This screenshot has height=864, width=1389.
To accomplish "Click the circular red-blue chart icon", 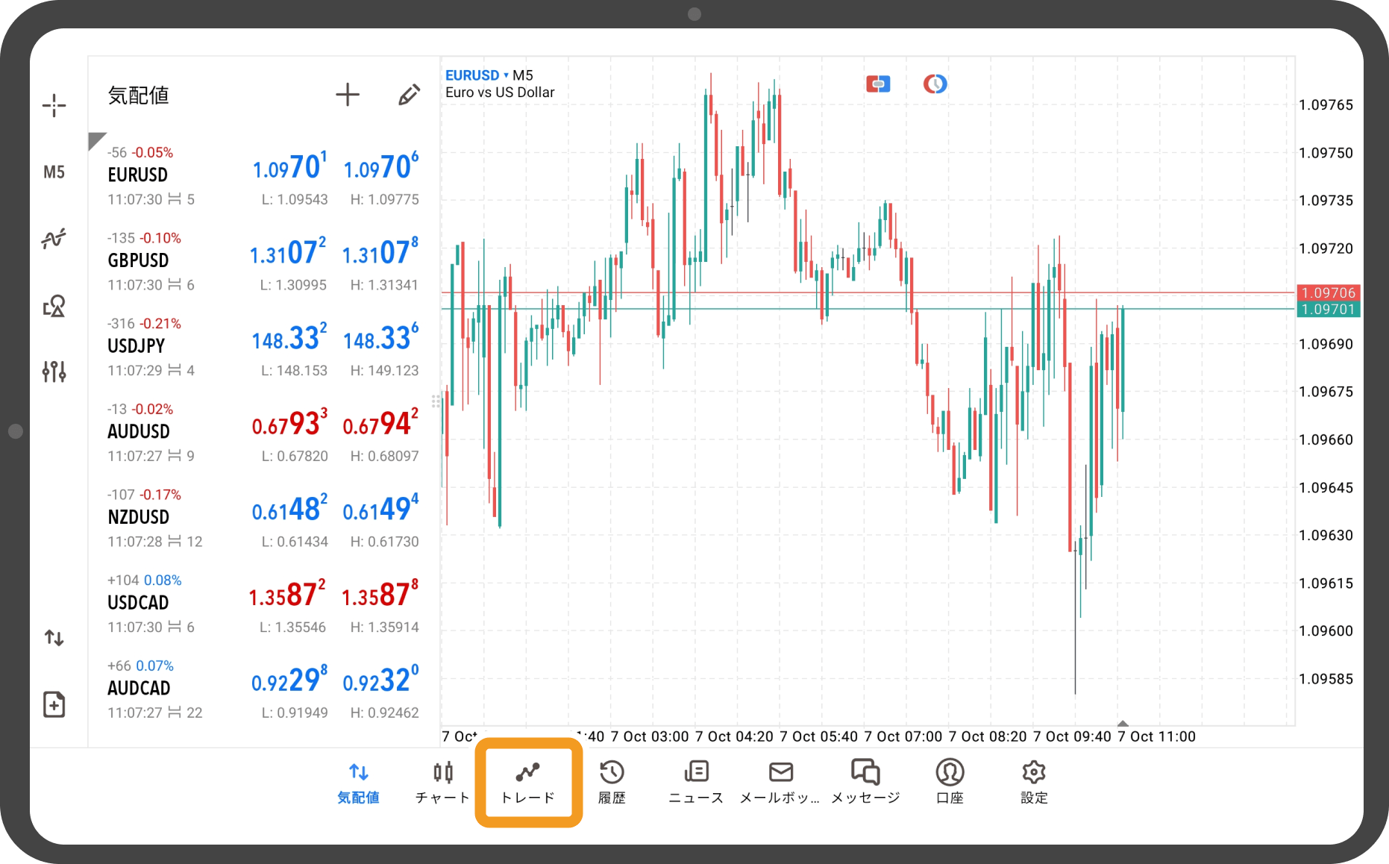I will [935, 84].
